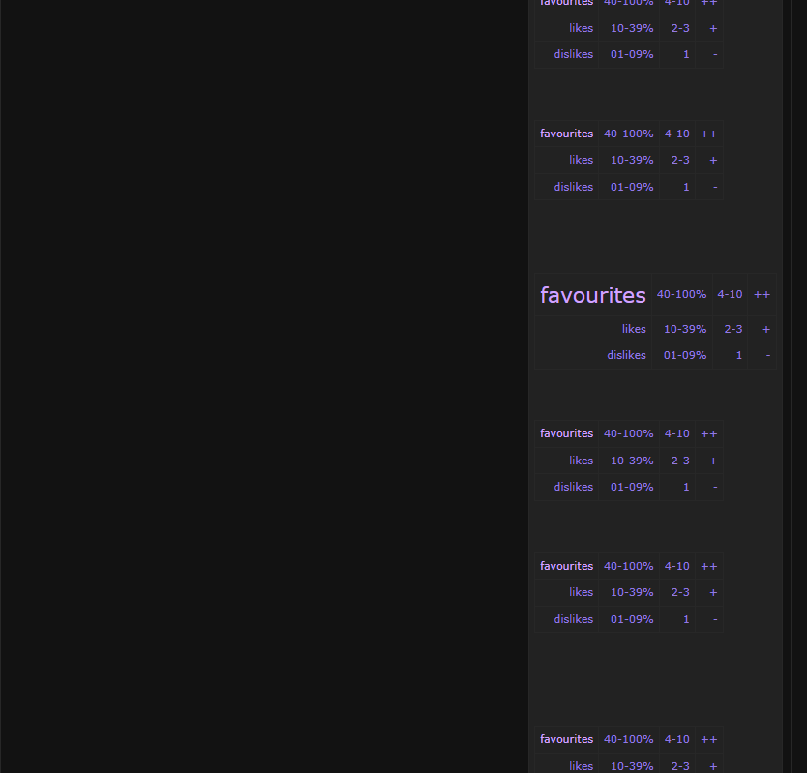Click "favourites" in the table just below the enlarged one
The height and width of the screenshot is (773, 807).
(566, 433)
